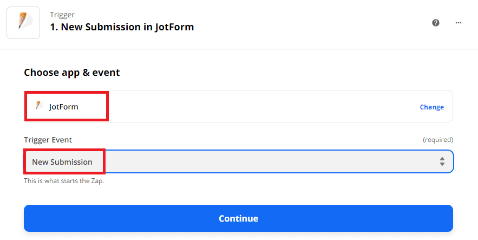Click the '(required)' indicator text
Viewport: 478px width, 240px height.
(x=437, y=140)
